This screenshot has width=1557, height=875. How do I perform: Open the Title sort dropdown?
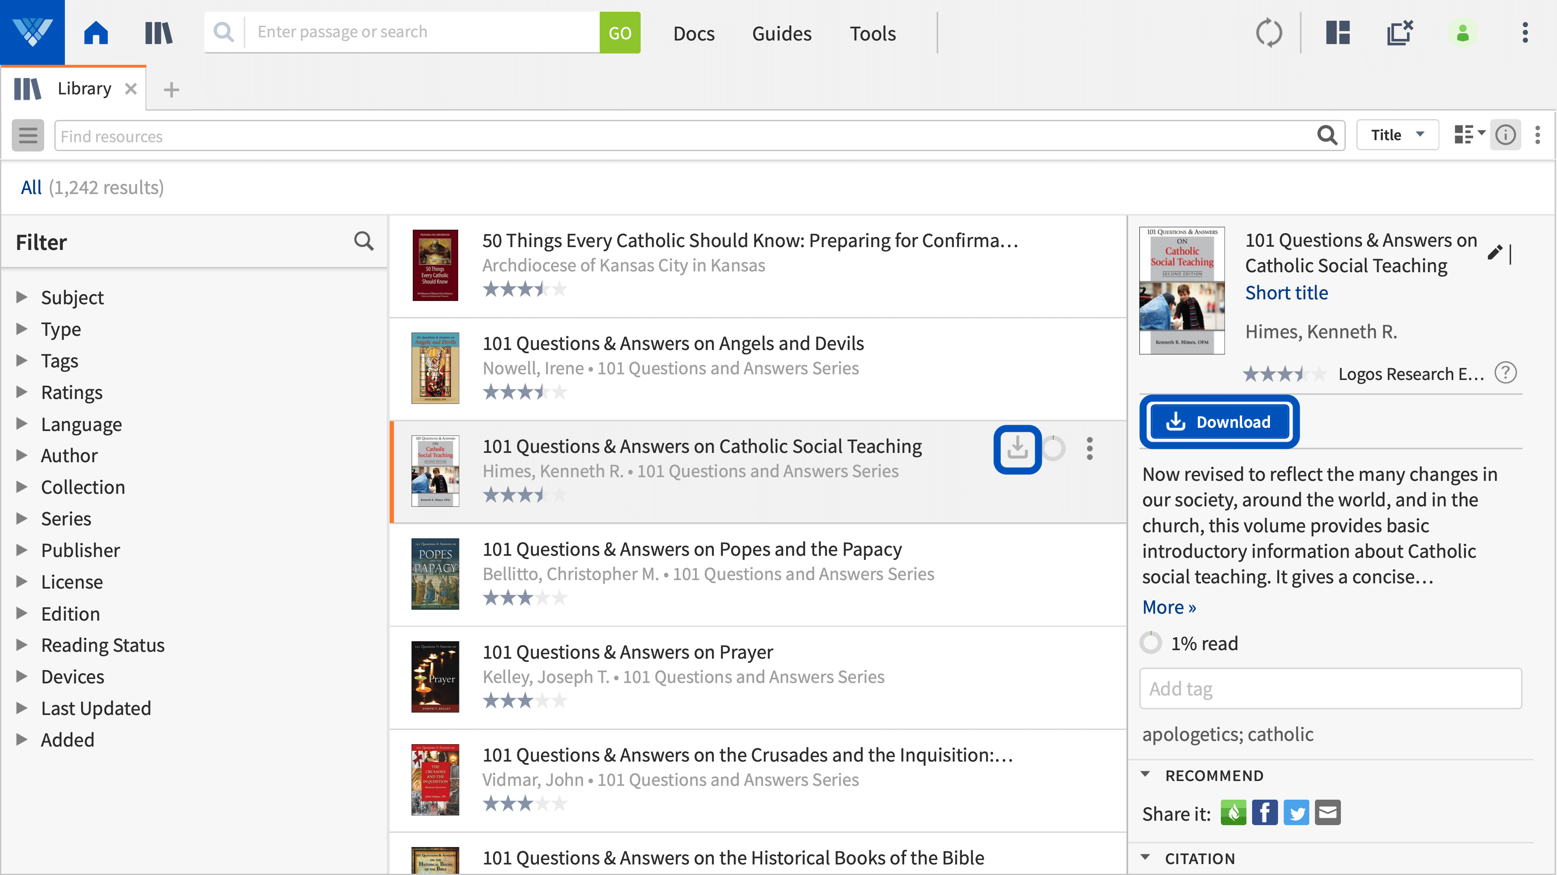1397,134
